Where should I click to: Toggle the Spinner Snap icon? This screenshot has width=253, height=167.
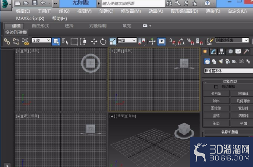click(199, 42)
